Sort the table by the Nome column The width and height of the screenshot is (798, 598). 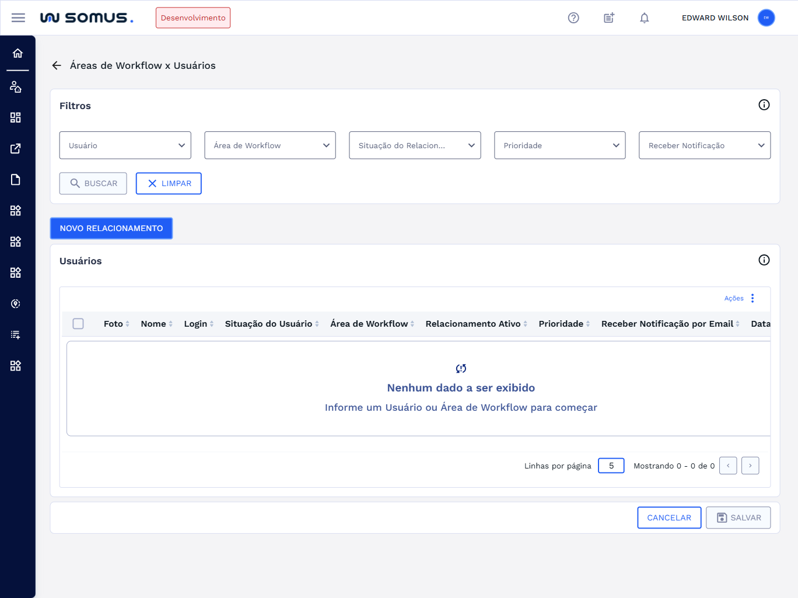153,324
